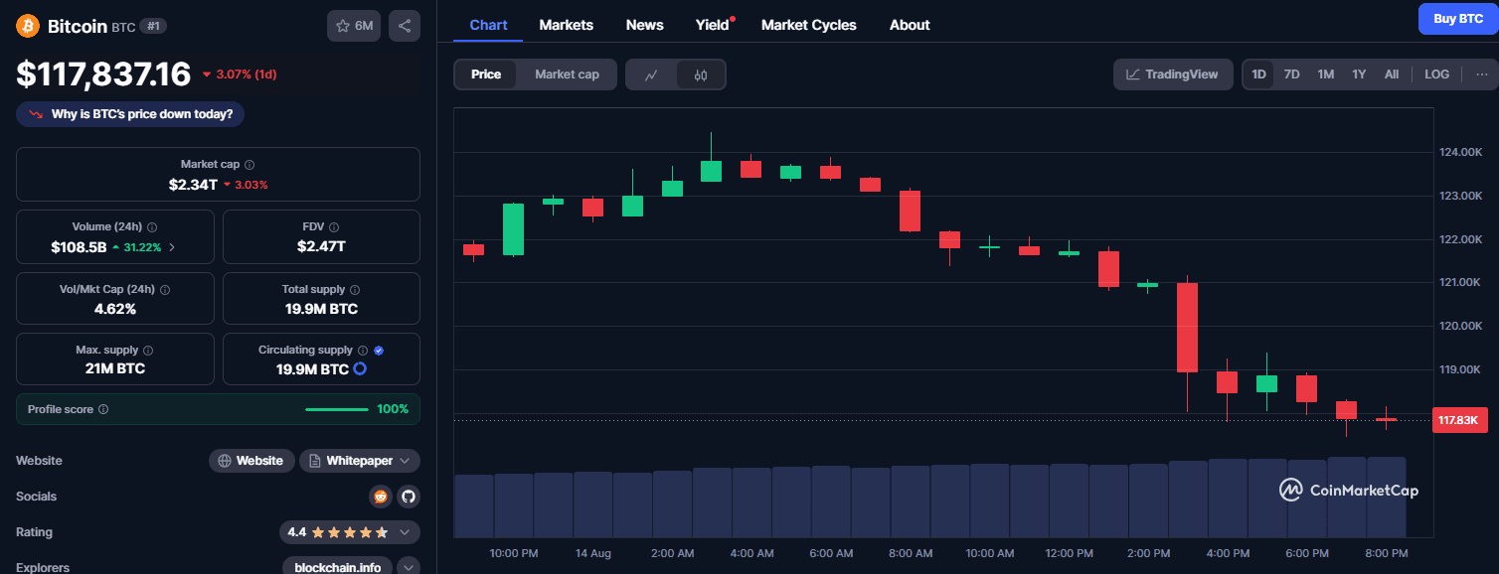Click the $108.5B volume value
This screenshot has height=574, width=1499.
[79, 246]
